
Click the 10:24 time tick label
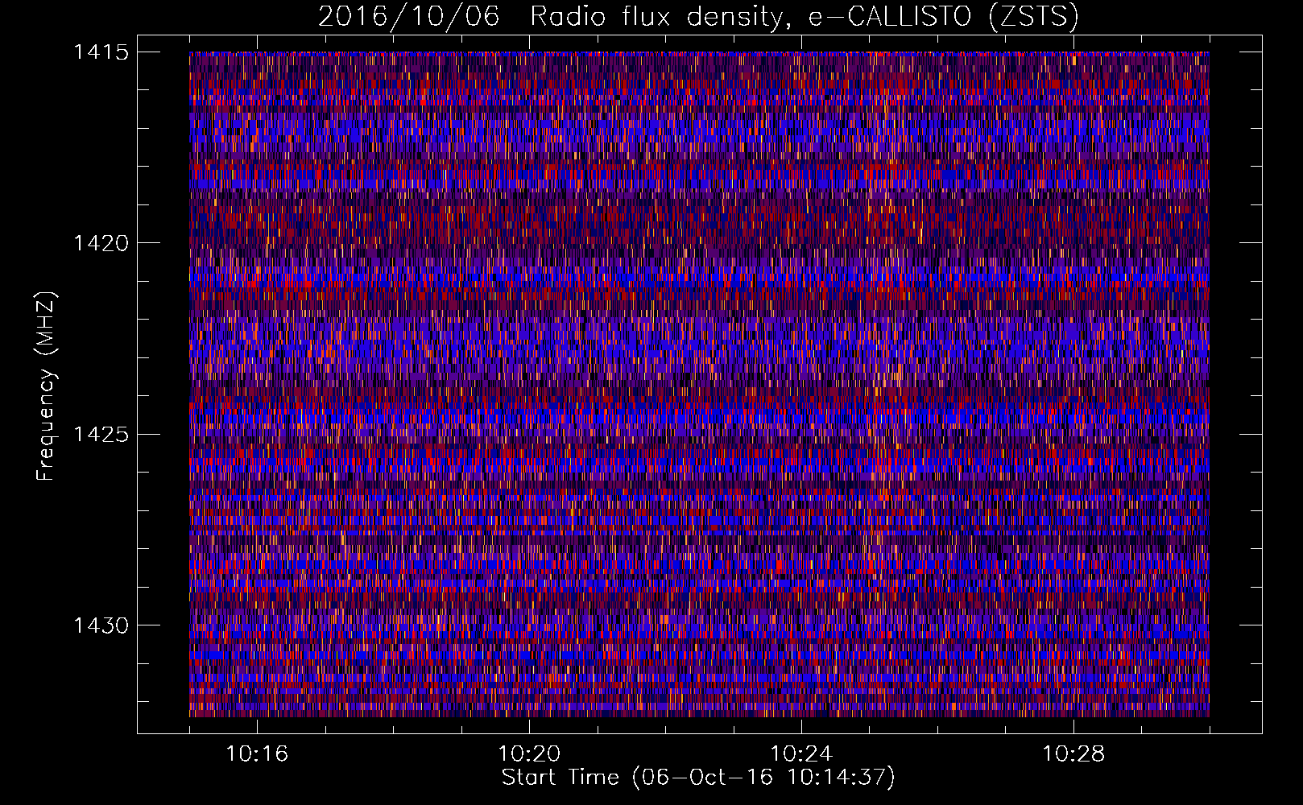click(x=801, y=754)
